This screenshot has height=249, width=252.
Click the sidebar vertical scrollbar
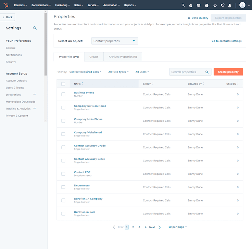click(46, 44)
